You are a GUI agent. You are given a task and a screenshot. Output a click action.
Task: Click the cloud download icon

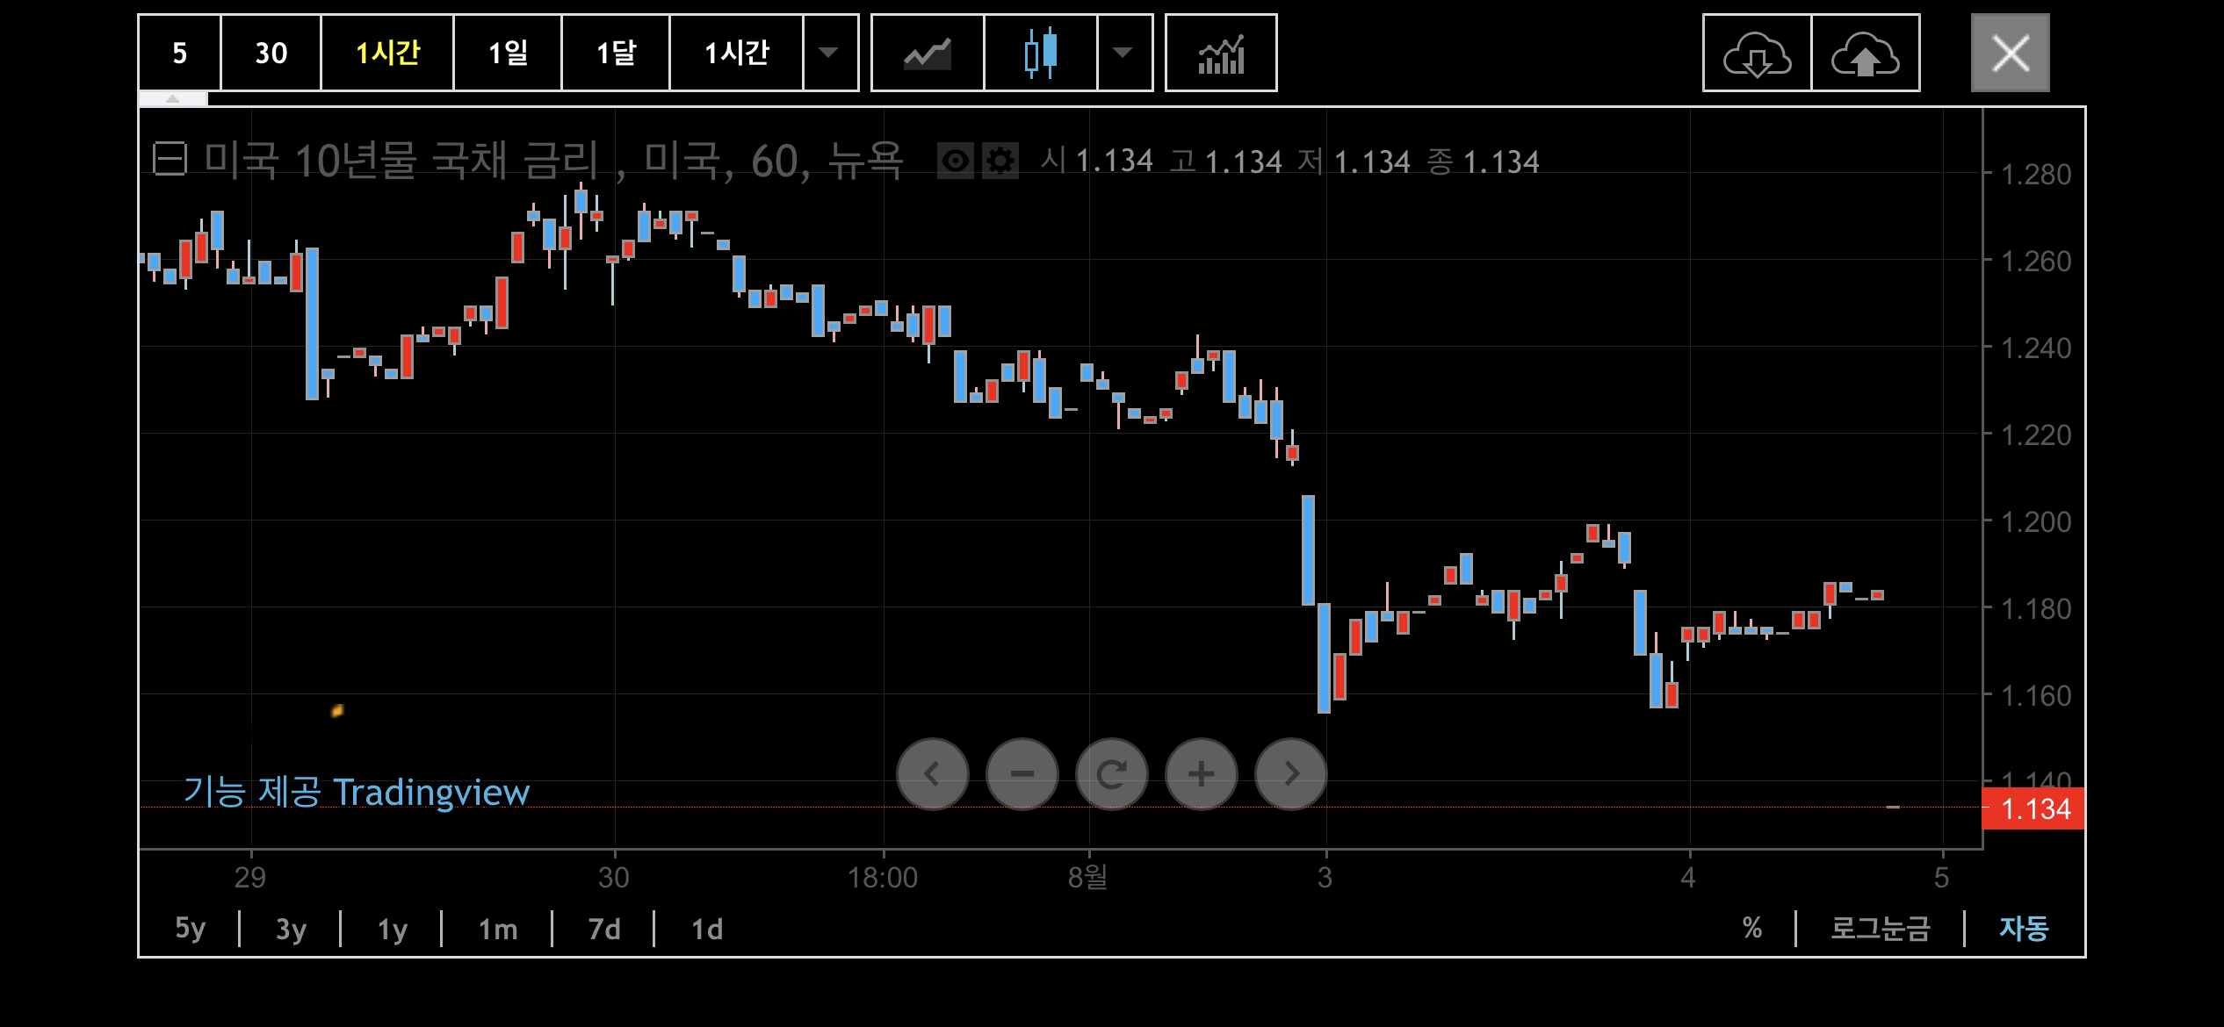tap(1757, 54)
